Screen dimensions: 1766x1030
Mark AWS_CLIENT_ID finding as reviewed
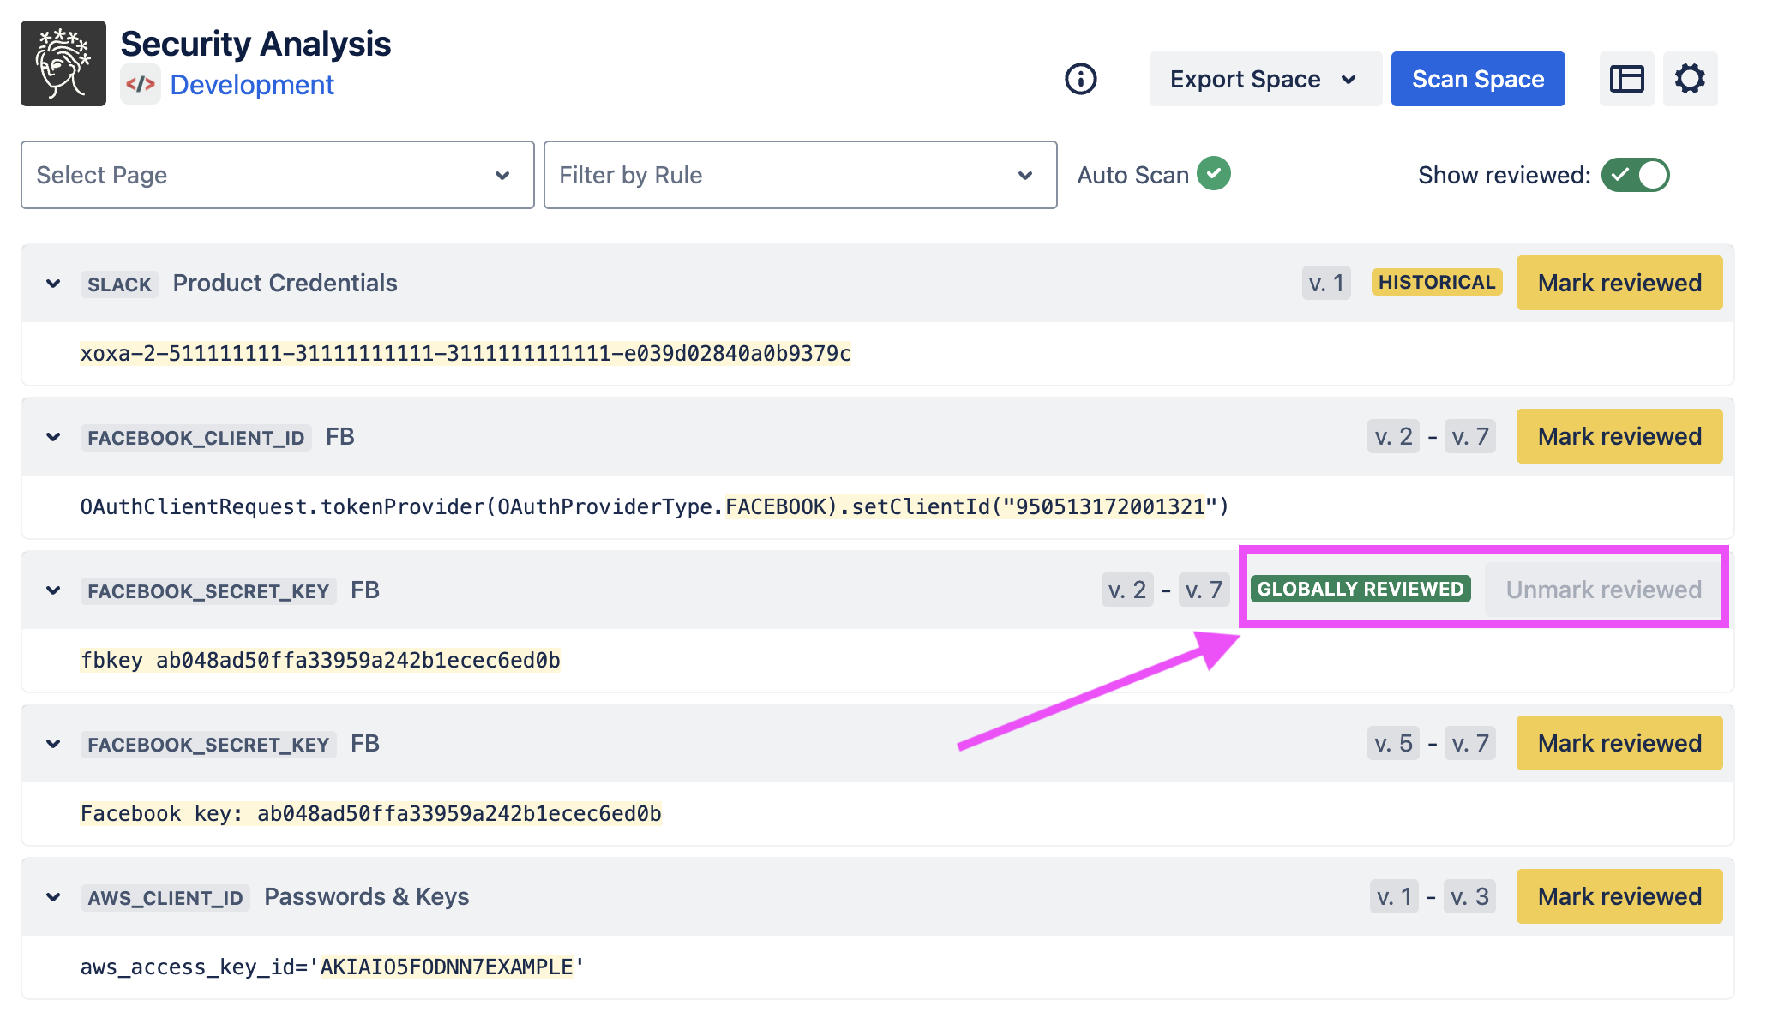pos(1619,896)
